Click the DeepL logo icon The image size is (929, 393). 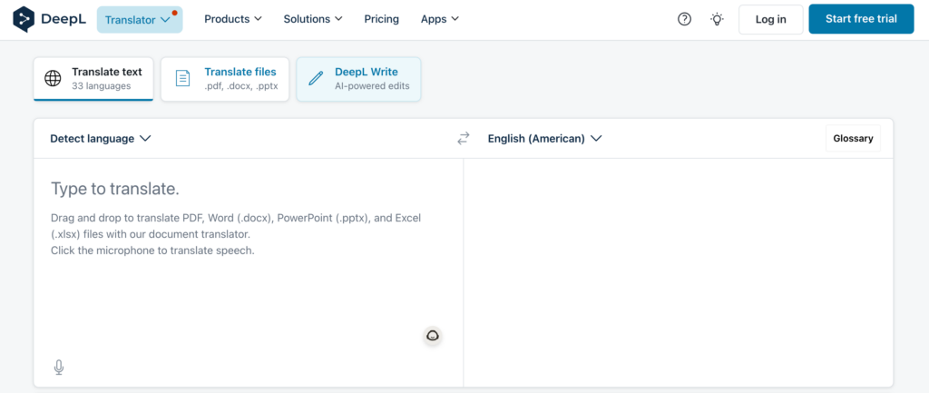tap(24, 19)
